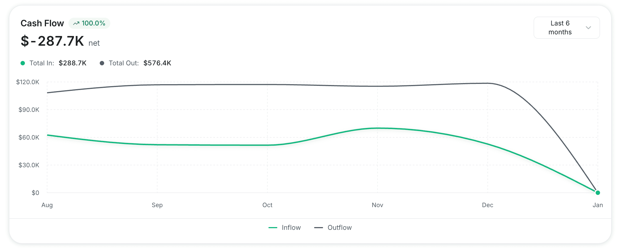Click the green Total In dot
620x252 pixels.
point(23,63)
